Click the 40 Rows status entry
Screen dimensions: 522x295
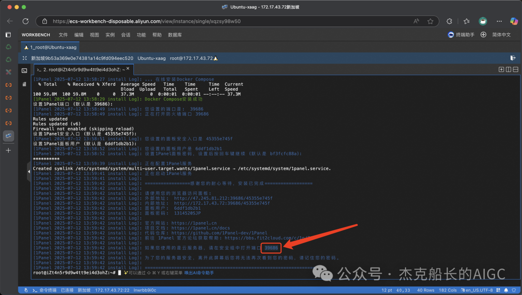tap(426, 290)
